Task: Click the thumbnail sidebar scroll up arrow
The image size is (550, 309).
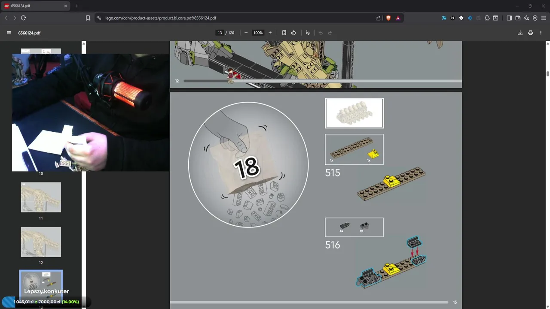Action: (84, 43)
